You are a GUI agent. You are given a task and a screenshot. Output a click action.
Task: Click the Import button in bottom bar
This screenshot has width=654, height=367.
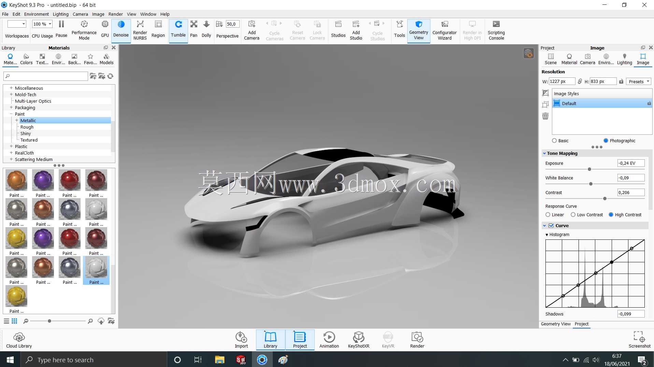pyautogui.click(x=241, y=340)
